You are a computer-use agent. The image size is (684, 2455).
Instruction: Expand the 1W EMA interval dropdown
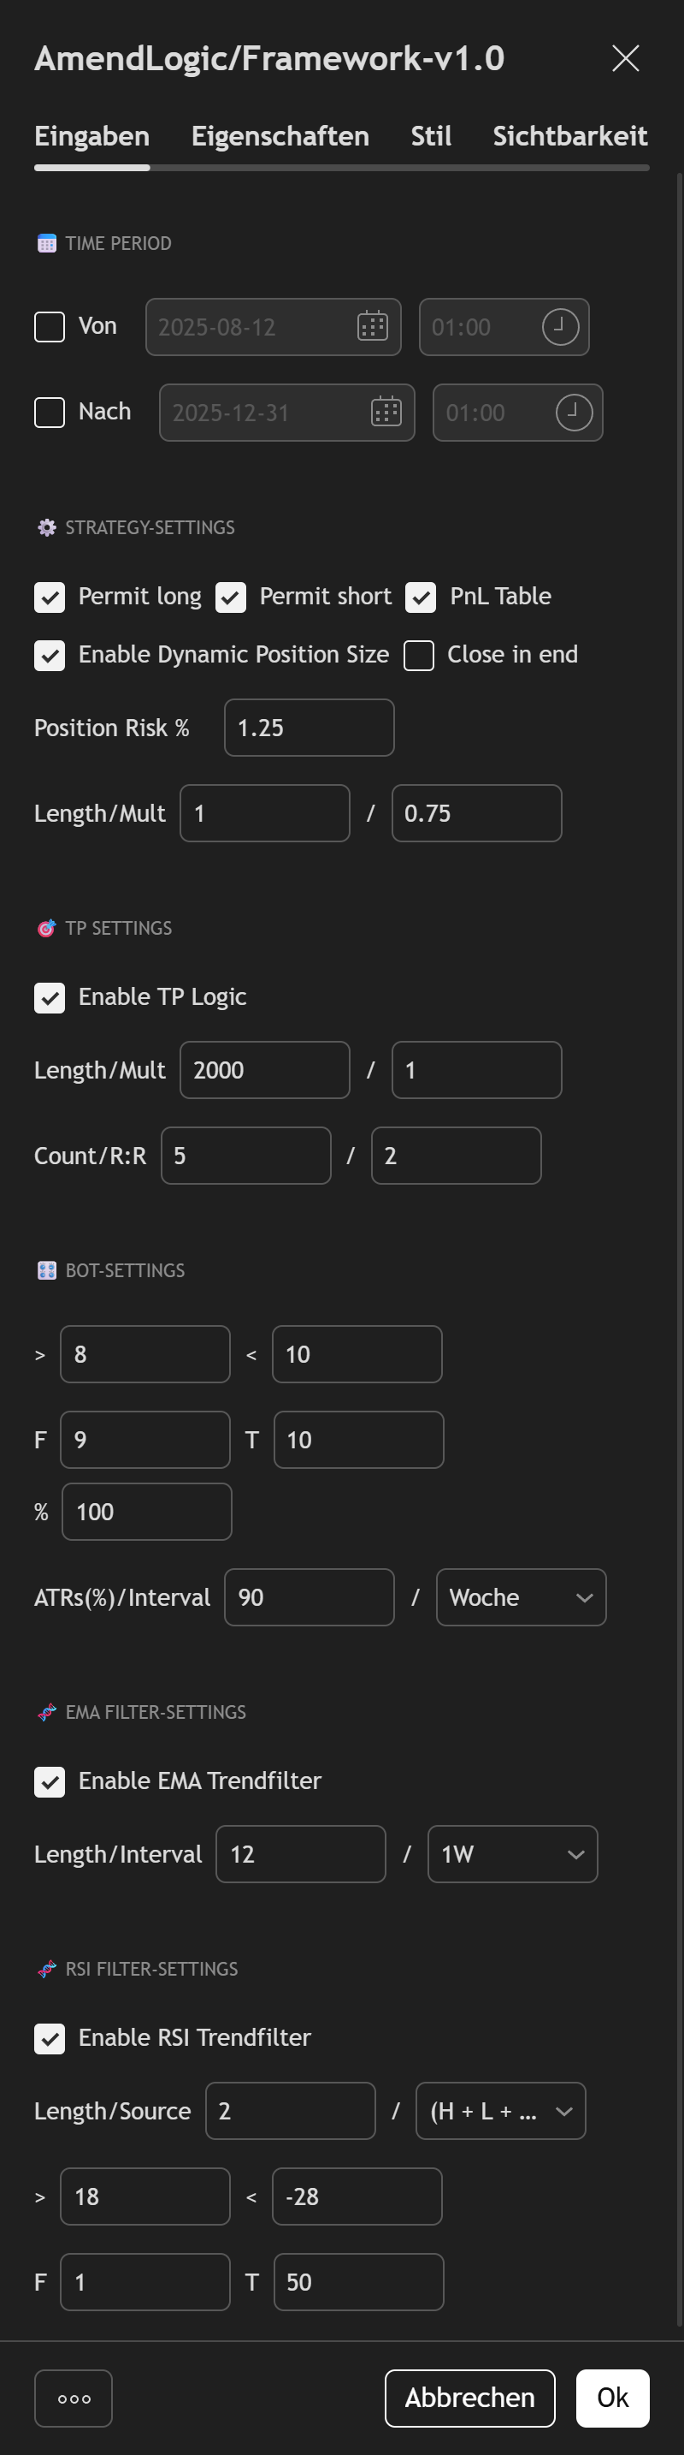[512, 1853]
